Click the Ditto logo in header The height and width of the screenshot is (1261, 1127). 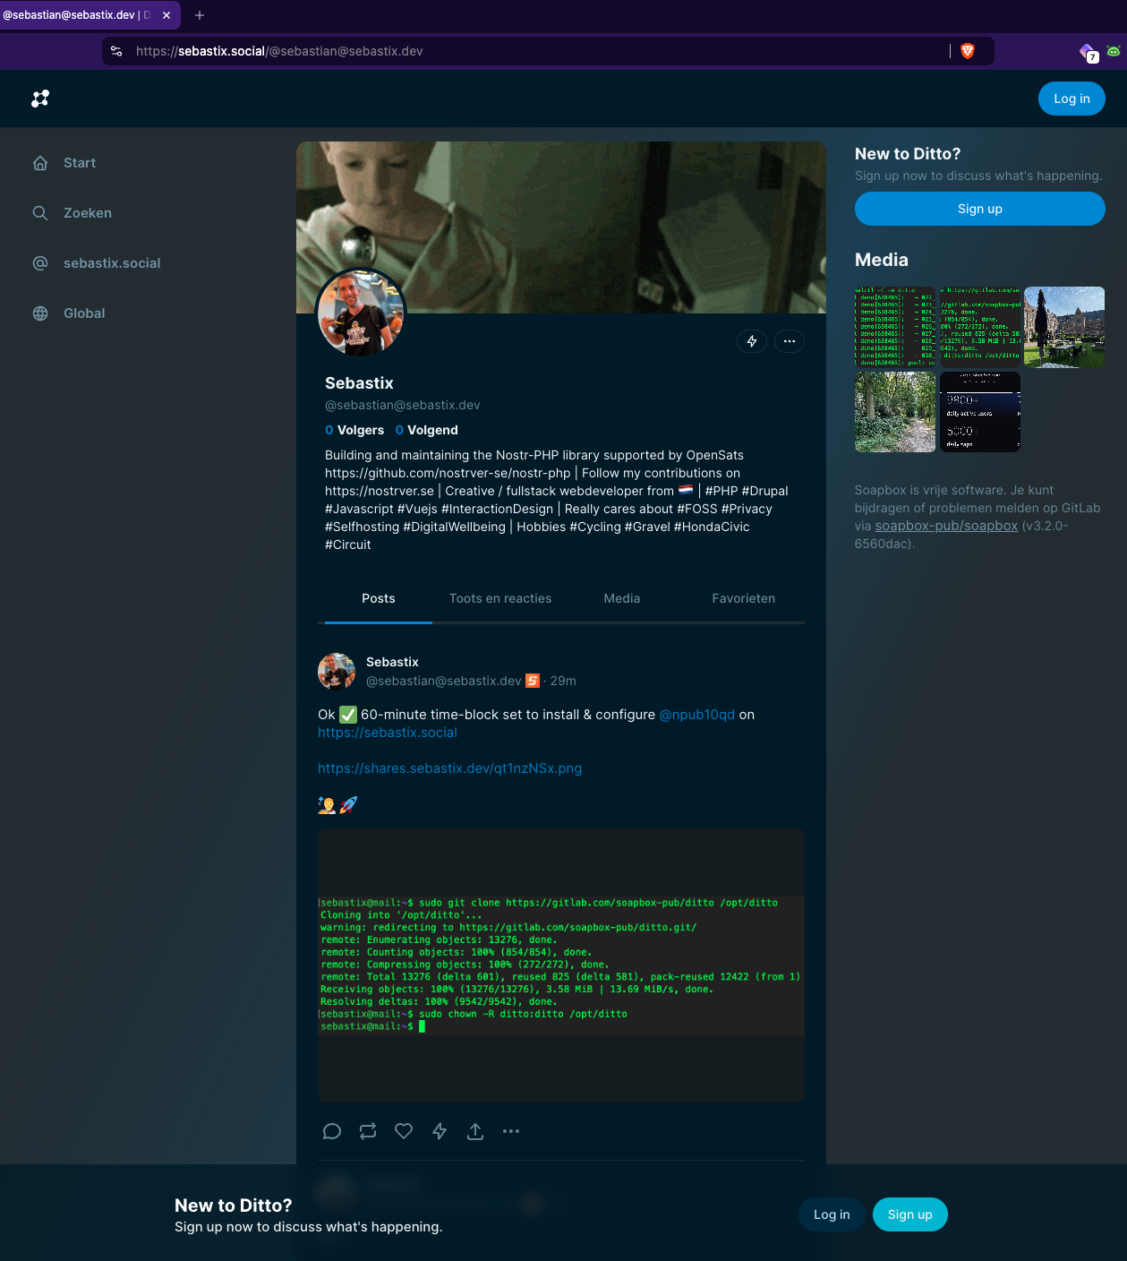[40, 99]
